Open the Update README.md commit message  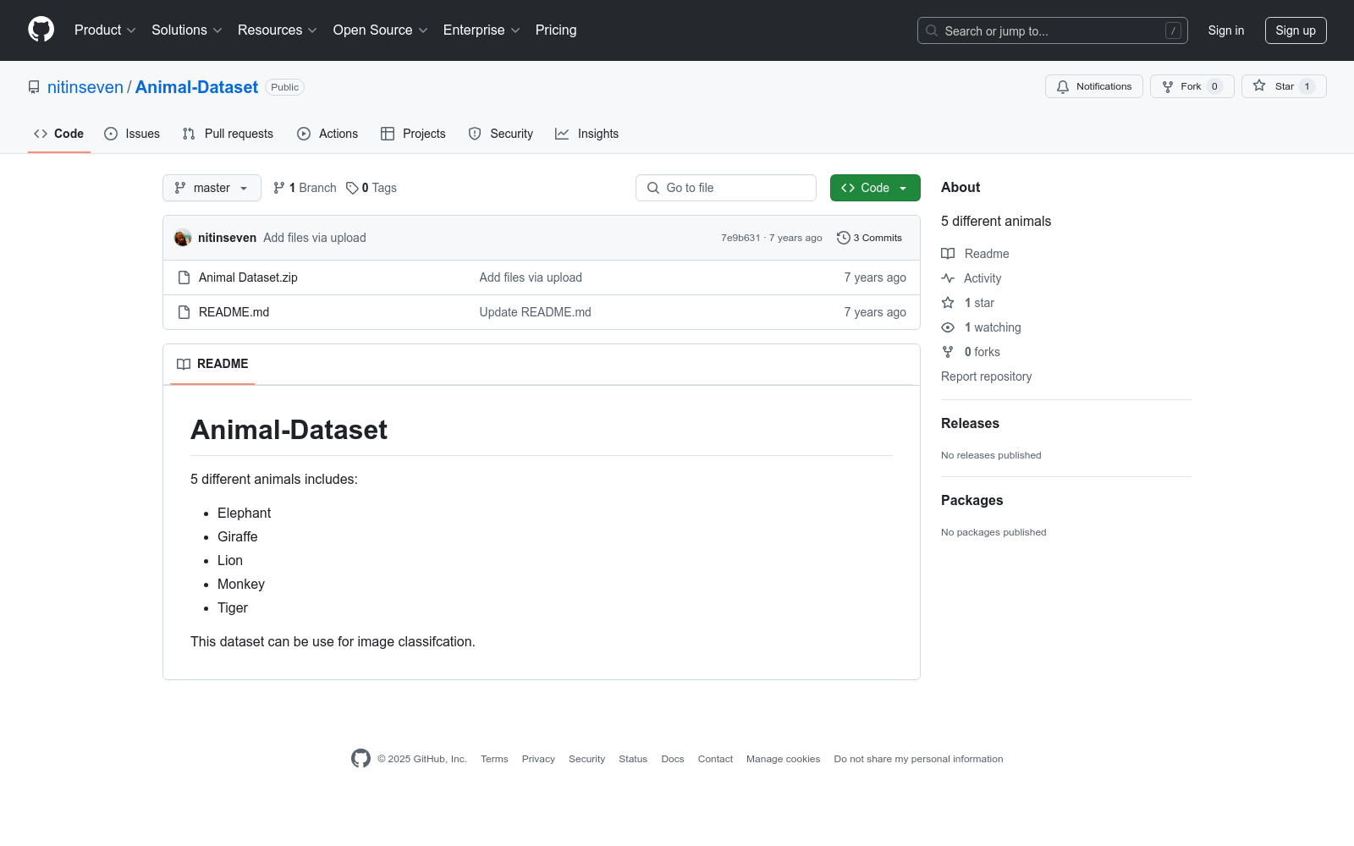pos(535,312)
